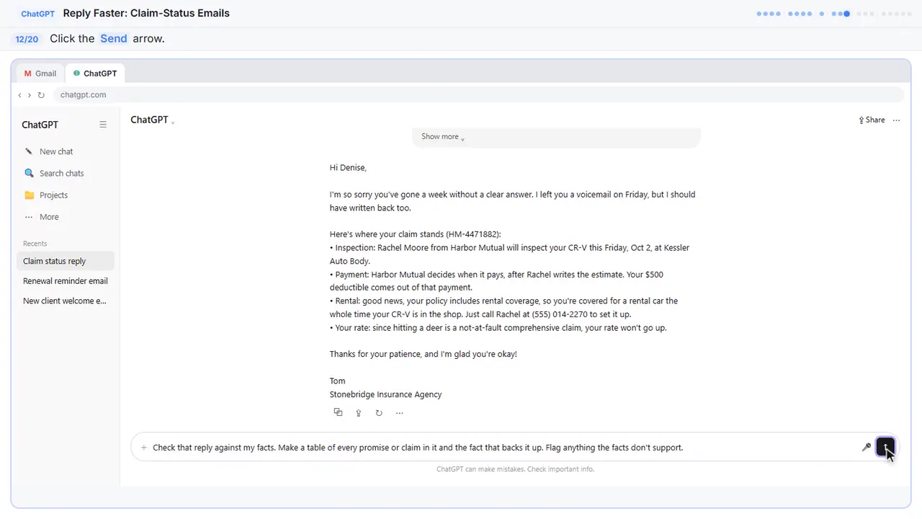This screenshot has height=519, width=922.
Task: Click the share icon under the reply
Action: tap(358, 413)
